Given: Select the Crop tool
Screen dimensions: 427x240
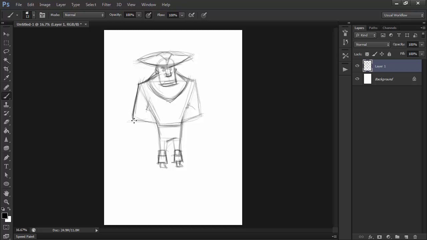Looking at the screenshot, I should 6,69.
